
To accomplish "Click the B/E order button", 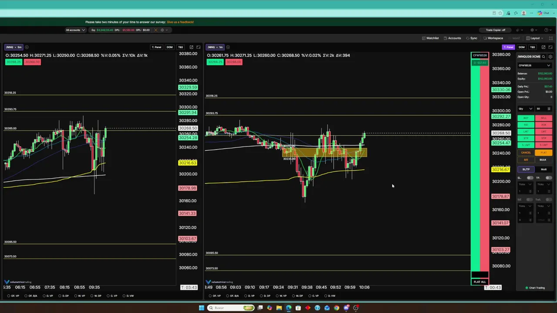I will (526, 160).
